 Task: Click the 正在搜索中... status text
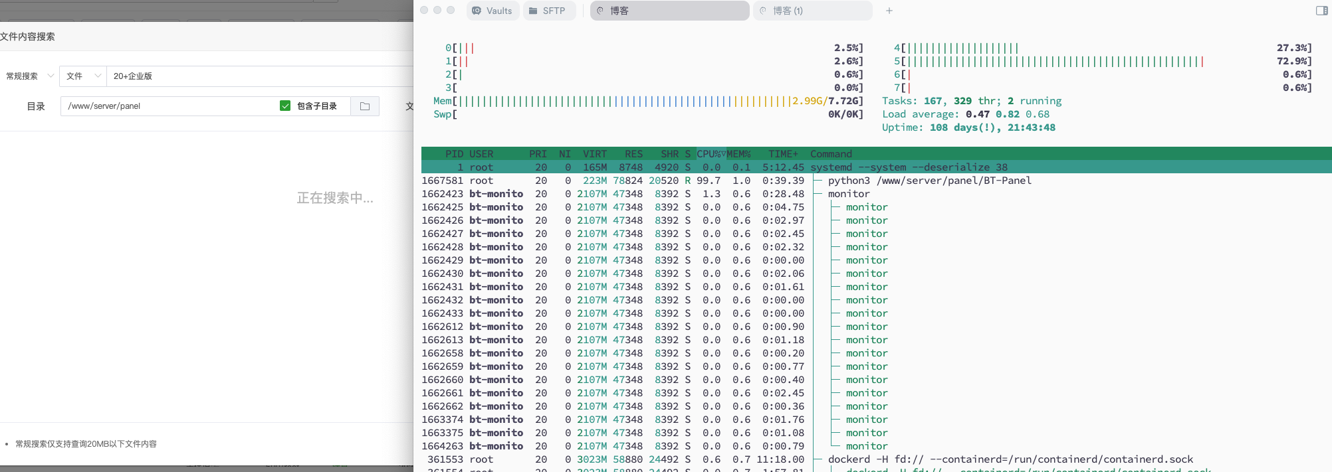pyautogui.click(x=335, y=198)
